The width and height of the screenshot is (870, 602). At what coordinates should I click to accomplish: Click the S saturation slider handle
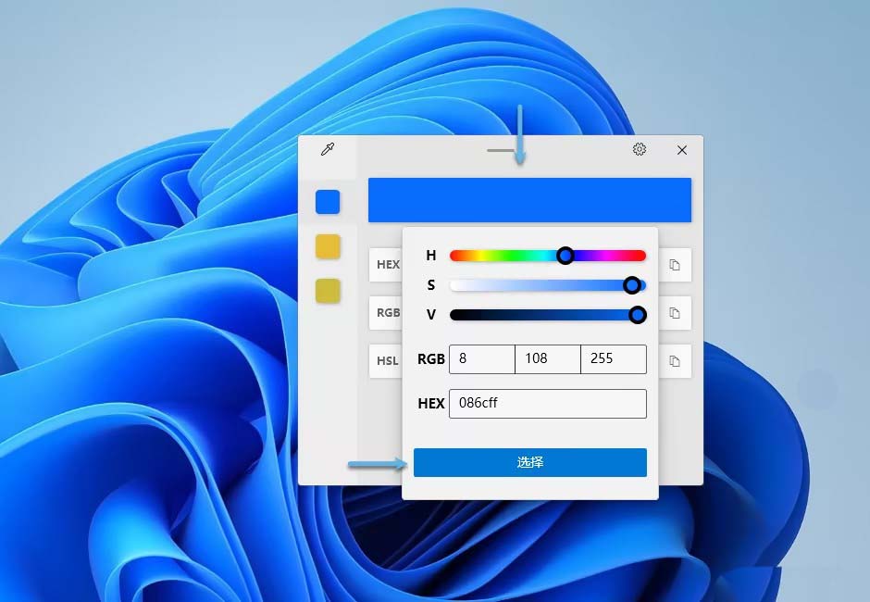click(x=632, y=285)
